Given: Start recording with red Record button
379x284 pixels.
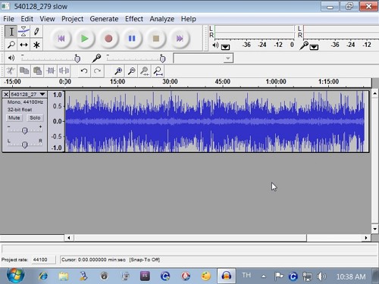Looking at the screenshot, I should [x=108, y=39].
